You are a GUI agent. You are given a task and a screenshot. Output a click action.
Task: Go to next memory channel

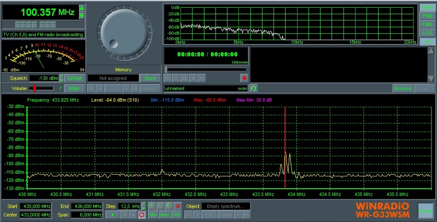[126, 88]
